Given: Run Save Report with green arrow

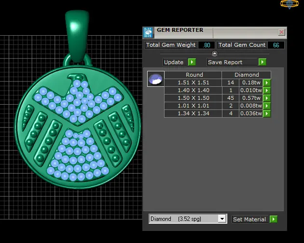Looking at the screenshot, I should tap(263, 62).
